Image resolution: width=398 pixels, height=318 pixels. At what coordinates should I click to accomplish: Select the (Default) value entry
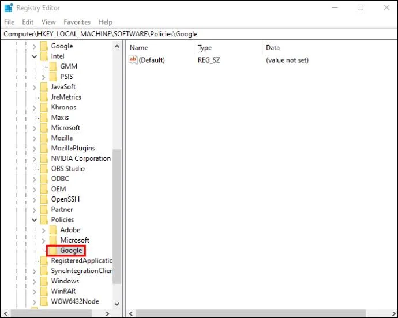152,60
